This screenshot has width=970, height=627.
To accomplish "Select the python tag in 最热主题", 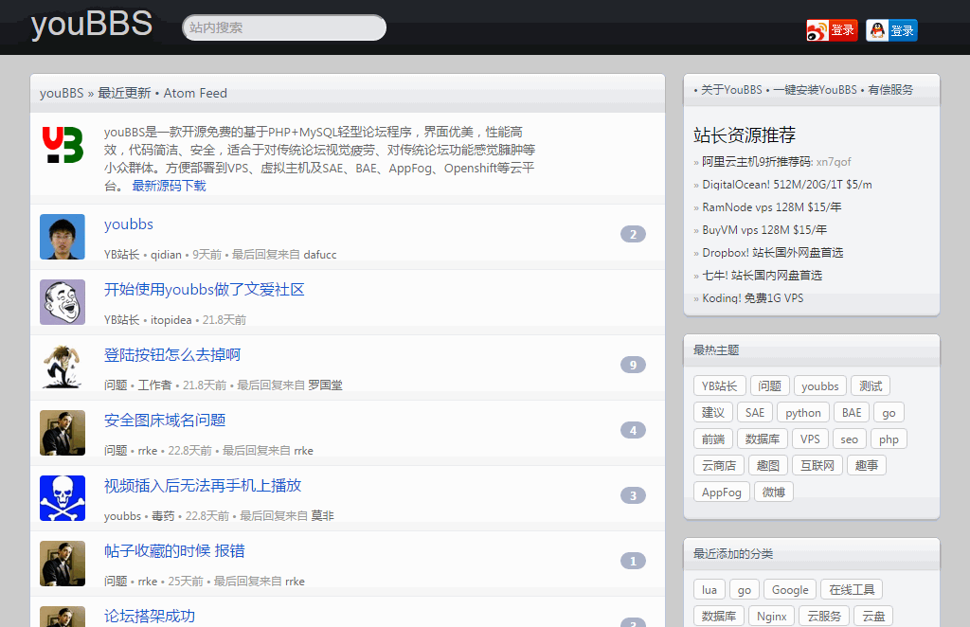I will (x=802, y=412).
